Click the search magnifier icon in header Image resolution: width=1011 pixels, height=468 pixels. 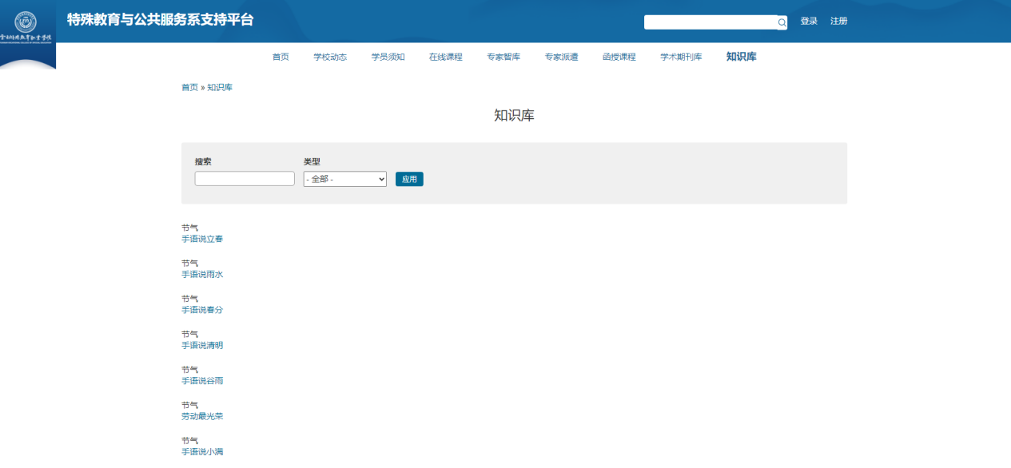point(782,22)
